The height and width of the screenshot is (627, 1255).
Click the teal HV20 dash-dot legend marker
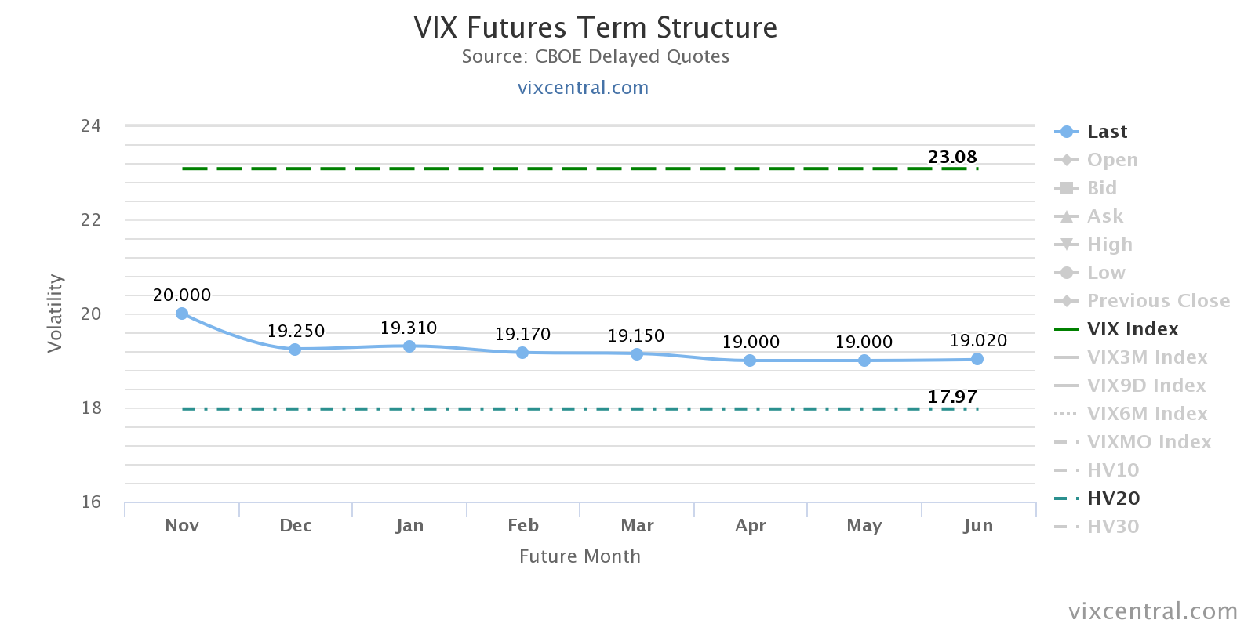pyautogui.click(x=1066, y=498)
